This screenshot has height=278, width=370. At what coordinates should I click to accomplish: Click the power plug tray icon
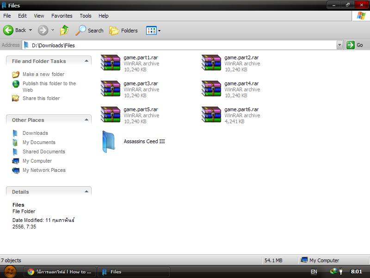click(x=341, y=271)
